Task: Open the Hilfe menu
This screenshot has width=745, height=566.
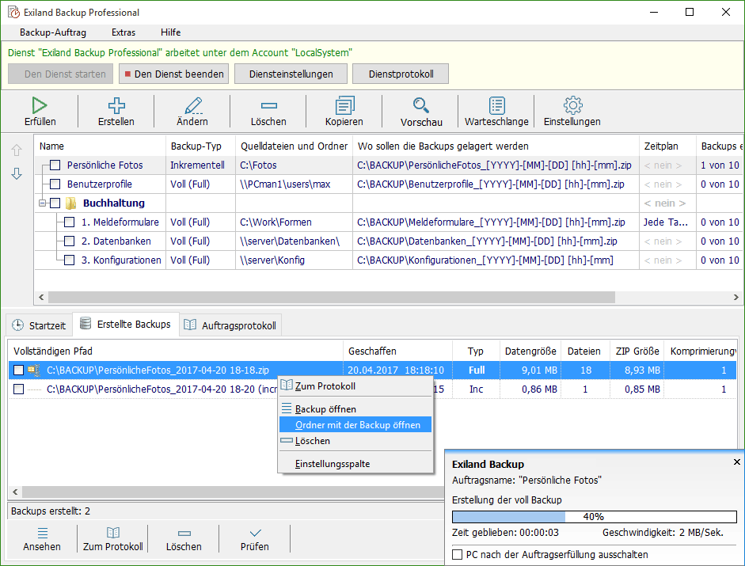Action: click(x=170, y=32)
